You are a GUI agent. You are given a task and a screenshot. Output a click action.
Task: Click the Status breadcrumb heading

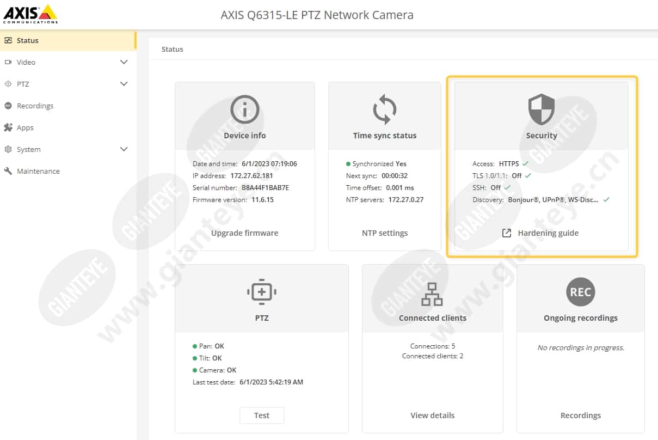coord(173,49)
